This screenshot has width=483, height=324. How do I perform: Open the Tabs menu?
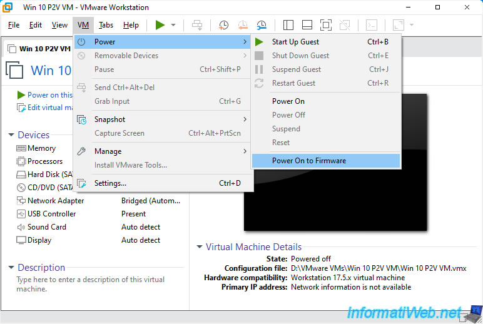[106, 25]
